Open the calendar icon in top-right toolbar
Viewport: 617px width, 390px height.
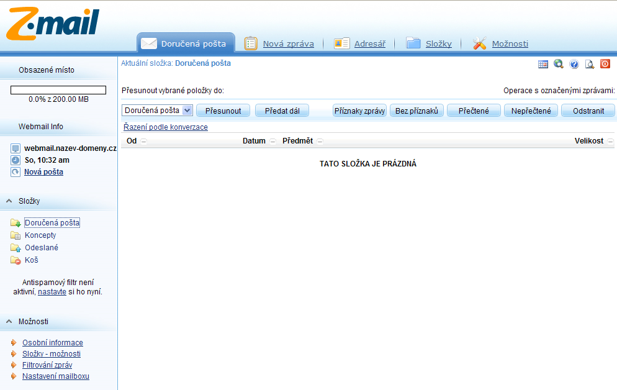tap(543, 64)
